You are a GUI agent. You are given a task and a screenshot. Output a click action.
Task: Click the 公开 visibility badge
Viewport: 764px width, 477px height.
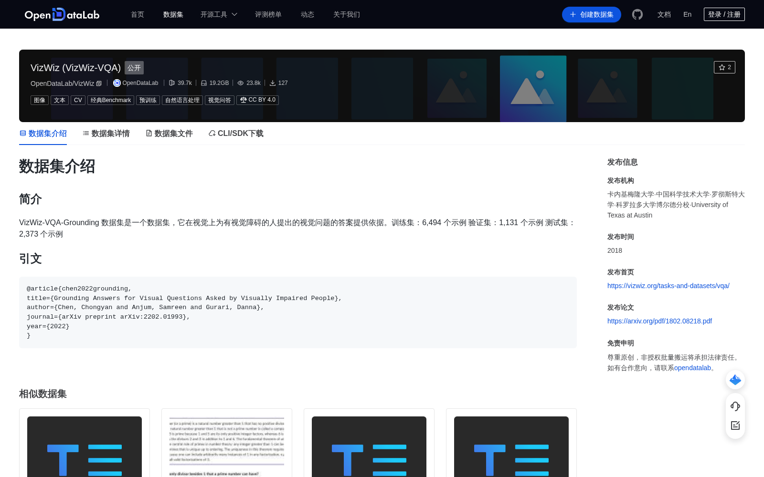point(134,68)
